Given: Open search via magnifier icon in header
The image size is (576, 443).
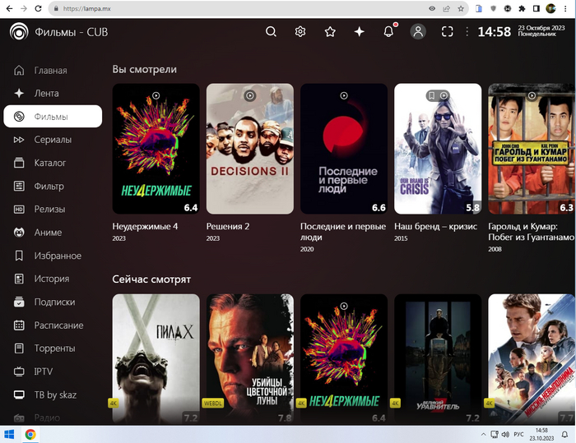Looking at the screenshot, I should tap(271, 31).
